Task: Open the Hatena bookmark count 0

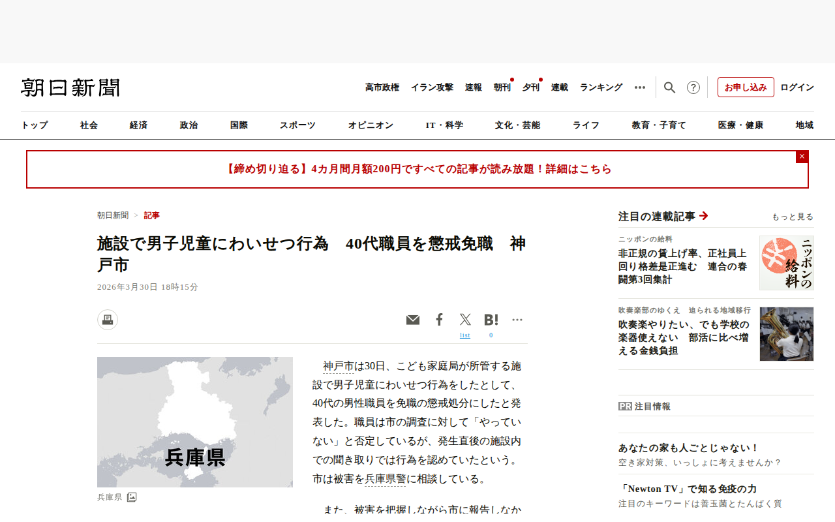Action: coord(491,335)
